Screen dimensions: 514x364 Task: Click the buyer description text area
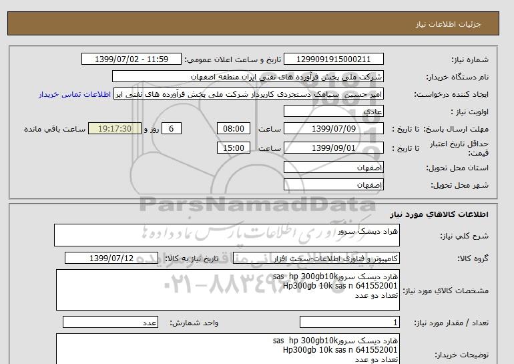228,349
